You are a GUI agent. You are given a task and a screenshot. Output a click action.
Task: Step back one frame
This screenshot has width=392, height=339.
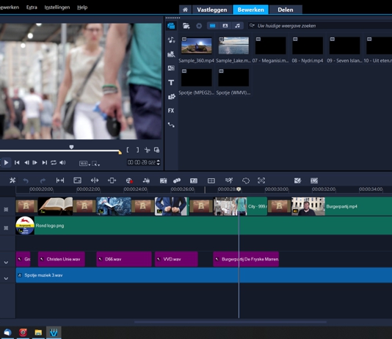point(26,163)
